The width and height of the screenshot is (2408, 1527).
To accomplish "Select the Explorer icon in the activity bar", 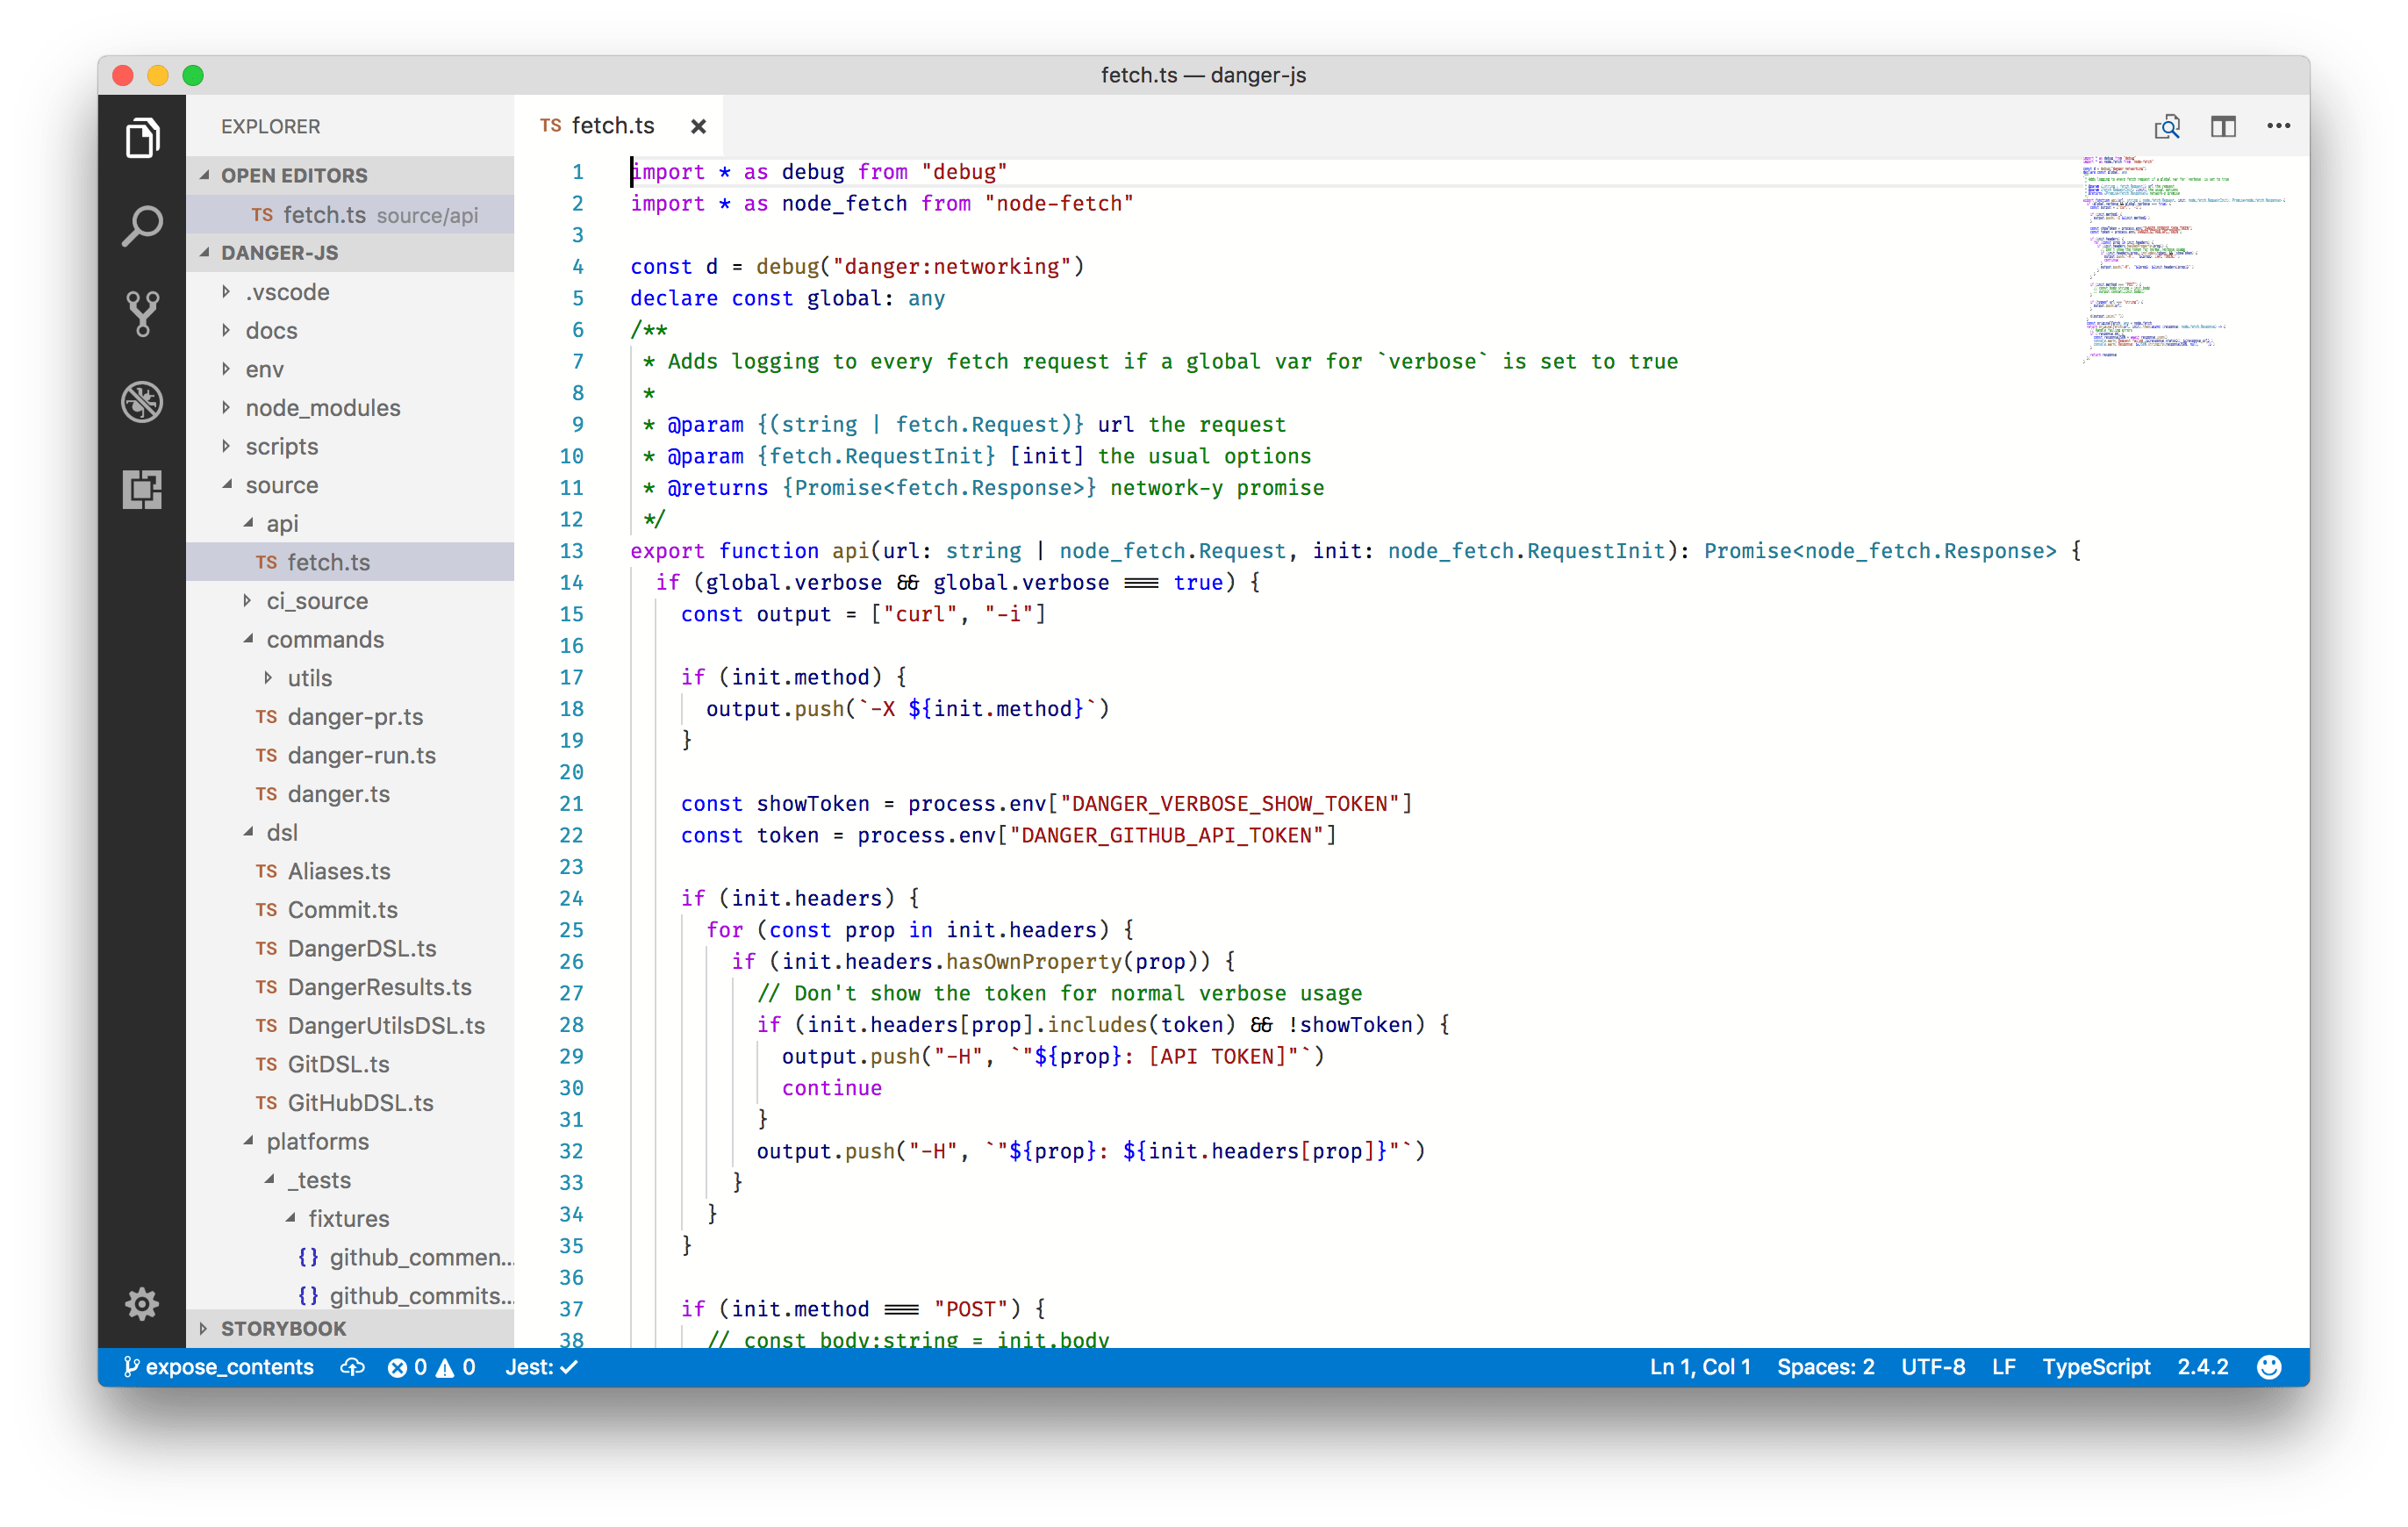I will tap(142, 137).
